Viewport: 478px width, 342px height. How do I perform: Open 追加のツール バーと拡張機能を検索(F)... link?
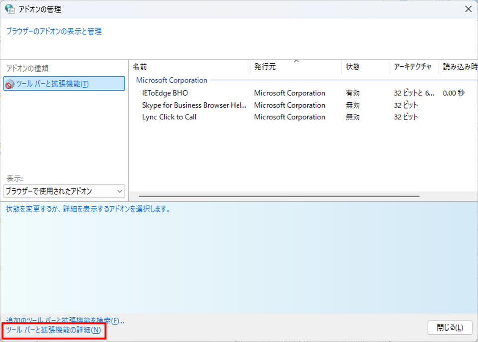pyautogui.click(x=65, y=321)
